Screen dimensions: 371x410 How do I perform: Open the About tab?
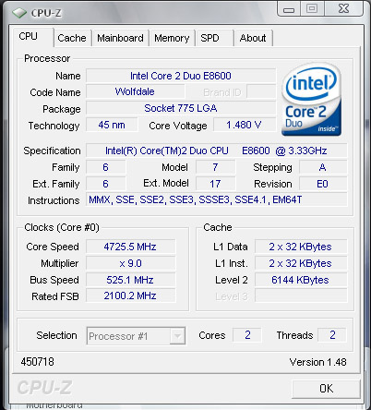coord(253,38)
